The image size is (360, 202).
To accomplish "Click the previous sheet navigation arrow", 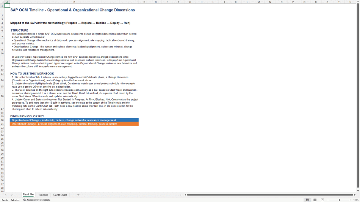I will (6, 195).
